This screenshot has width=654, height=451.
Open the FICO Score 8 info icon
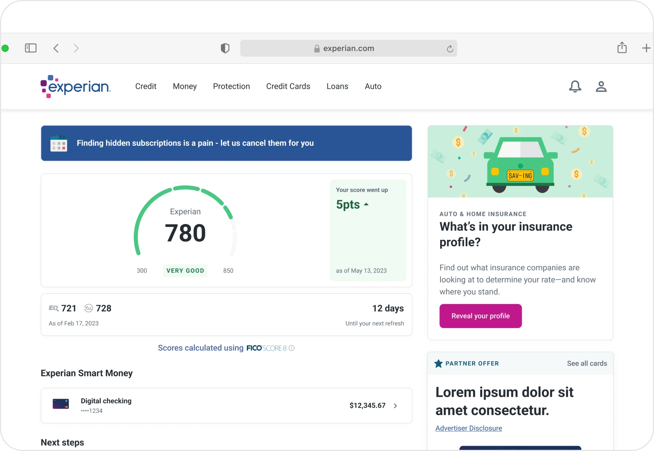[292, 348]
